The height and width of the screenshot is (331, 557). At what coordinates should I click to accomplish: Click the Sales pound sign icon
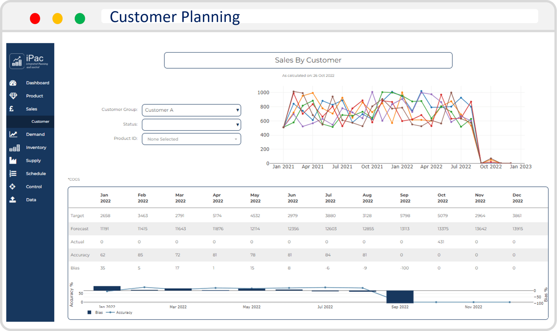pyautogui.click(x=12, y=109)
